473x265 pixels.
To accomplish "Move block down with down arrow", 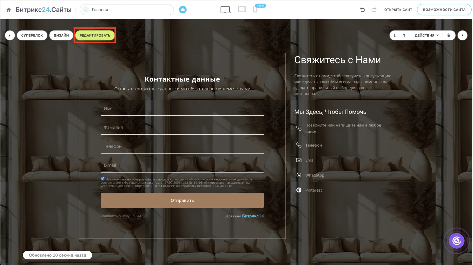I will pyautogui.click(x=395, y=35).
